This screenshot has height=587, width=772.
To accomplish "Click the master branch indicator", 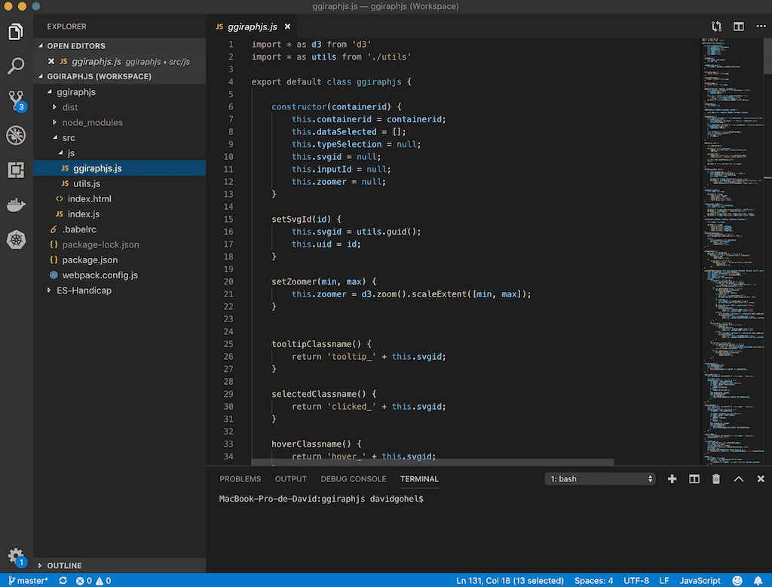I will pyautogui.click(x=29, y=581).
